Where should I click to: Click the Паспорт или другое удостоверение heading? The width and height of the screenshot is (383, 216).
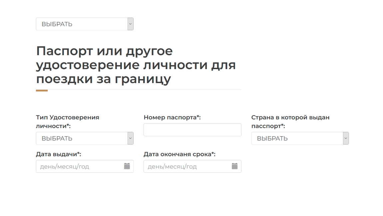(x=136, y=65)
